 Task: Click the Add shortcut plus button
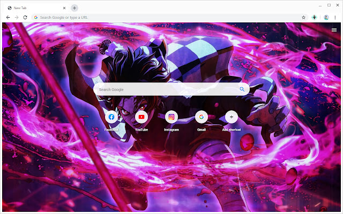pyautogui.click(x=232, y=117)
